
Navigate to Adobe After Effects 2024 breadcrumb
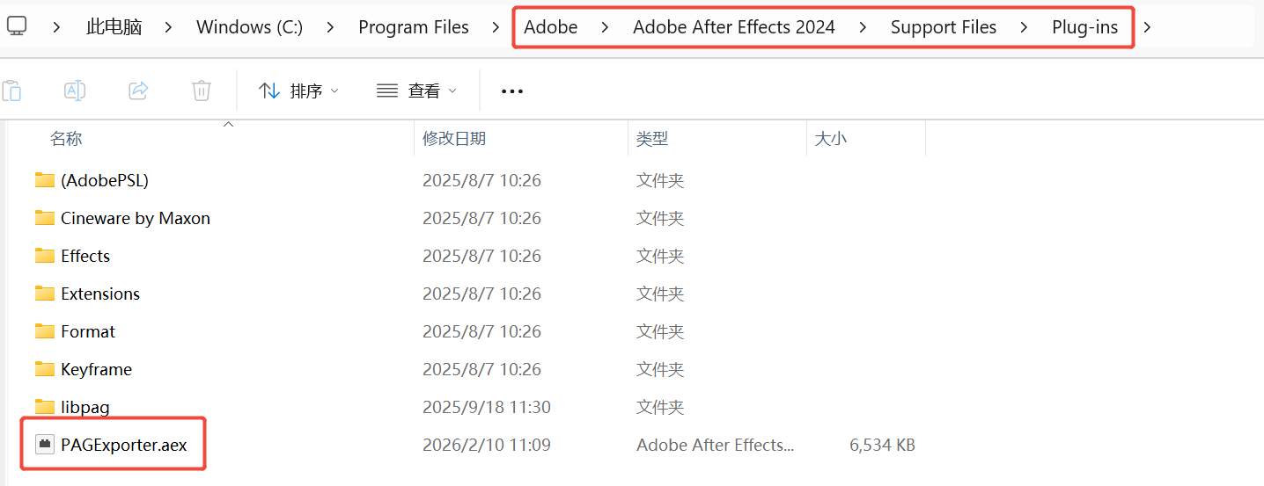click(x=733, y=27)
